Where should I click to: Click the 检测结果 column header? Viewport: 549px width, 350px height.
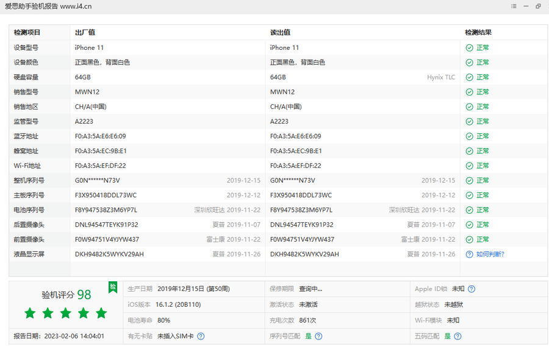478,32
